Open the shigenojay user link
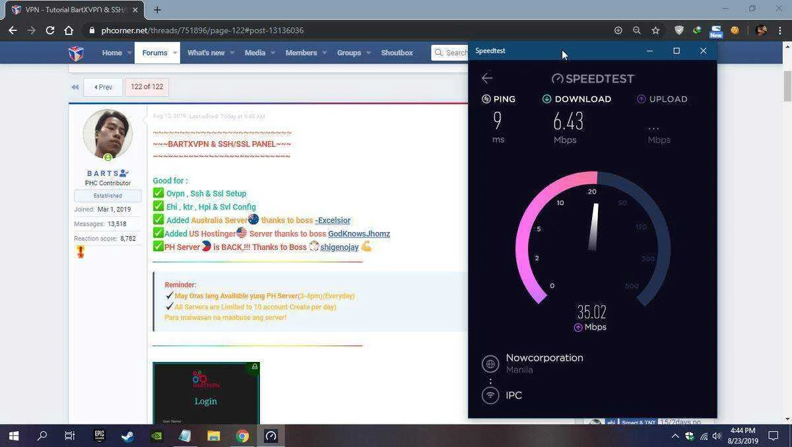The image size is (792, 447). pos(339,247)
